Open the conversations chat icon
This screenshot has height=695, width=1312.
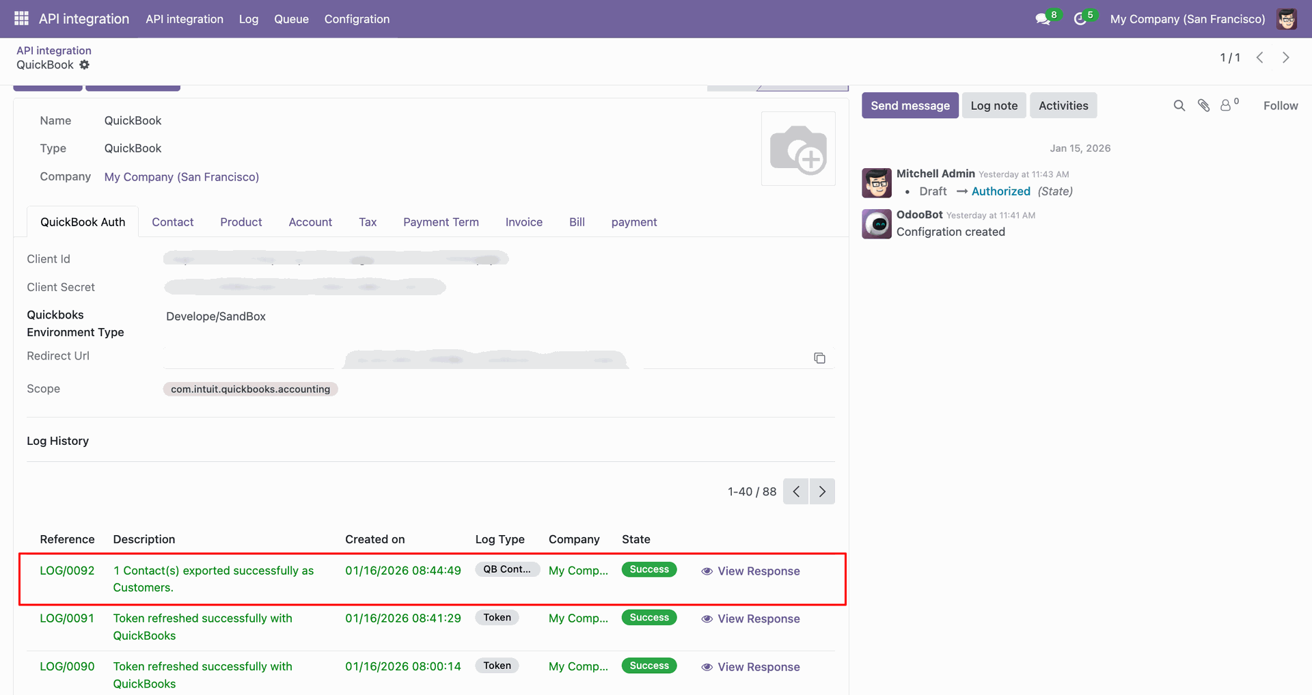click(x=1043, y=19)
